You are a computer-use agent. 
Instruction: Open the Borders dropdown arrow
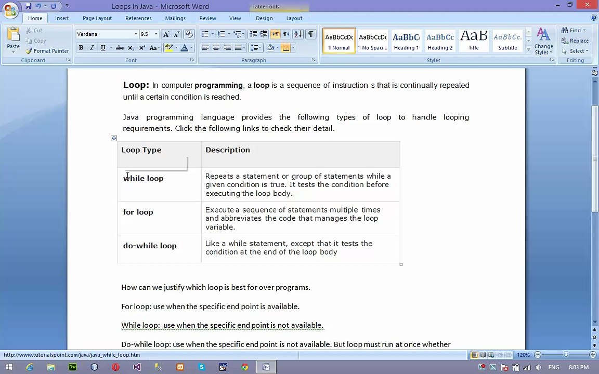coord(293,48)
